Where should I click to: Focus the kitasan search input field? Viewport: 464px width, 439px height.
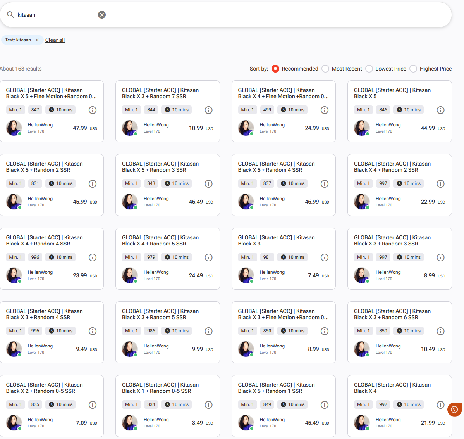tap(56, 15)
